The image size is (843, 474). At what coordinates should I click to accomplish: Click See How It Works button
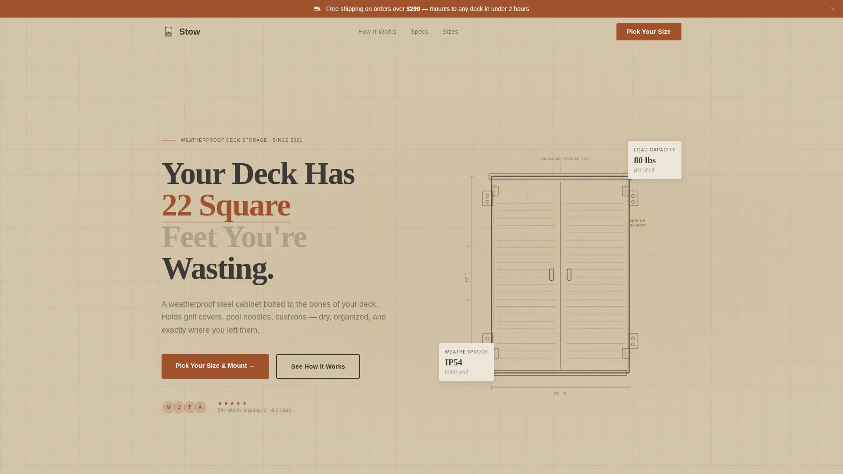(x=318, y=366)
